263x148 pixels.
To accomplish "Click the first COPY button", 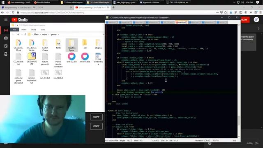I will tap(96, 117).
